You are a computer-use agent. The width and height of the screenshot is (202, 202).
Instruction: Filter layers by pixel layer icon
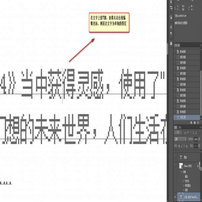[x=185, y=133]
